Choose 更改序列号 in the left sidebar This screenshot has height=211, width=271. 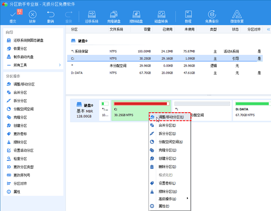(19, 175)
